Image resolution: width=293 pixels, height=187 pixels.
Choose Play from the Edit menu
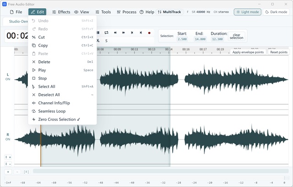[62, 70]
